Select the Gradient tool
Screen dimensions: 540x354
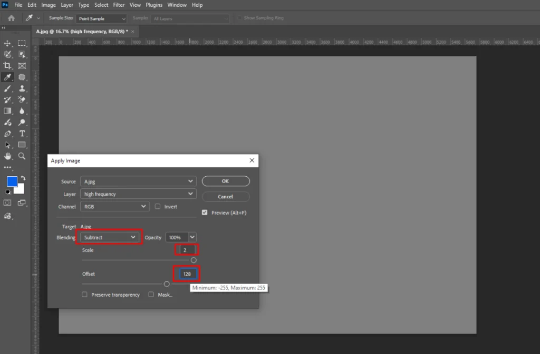(7, 111)
